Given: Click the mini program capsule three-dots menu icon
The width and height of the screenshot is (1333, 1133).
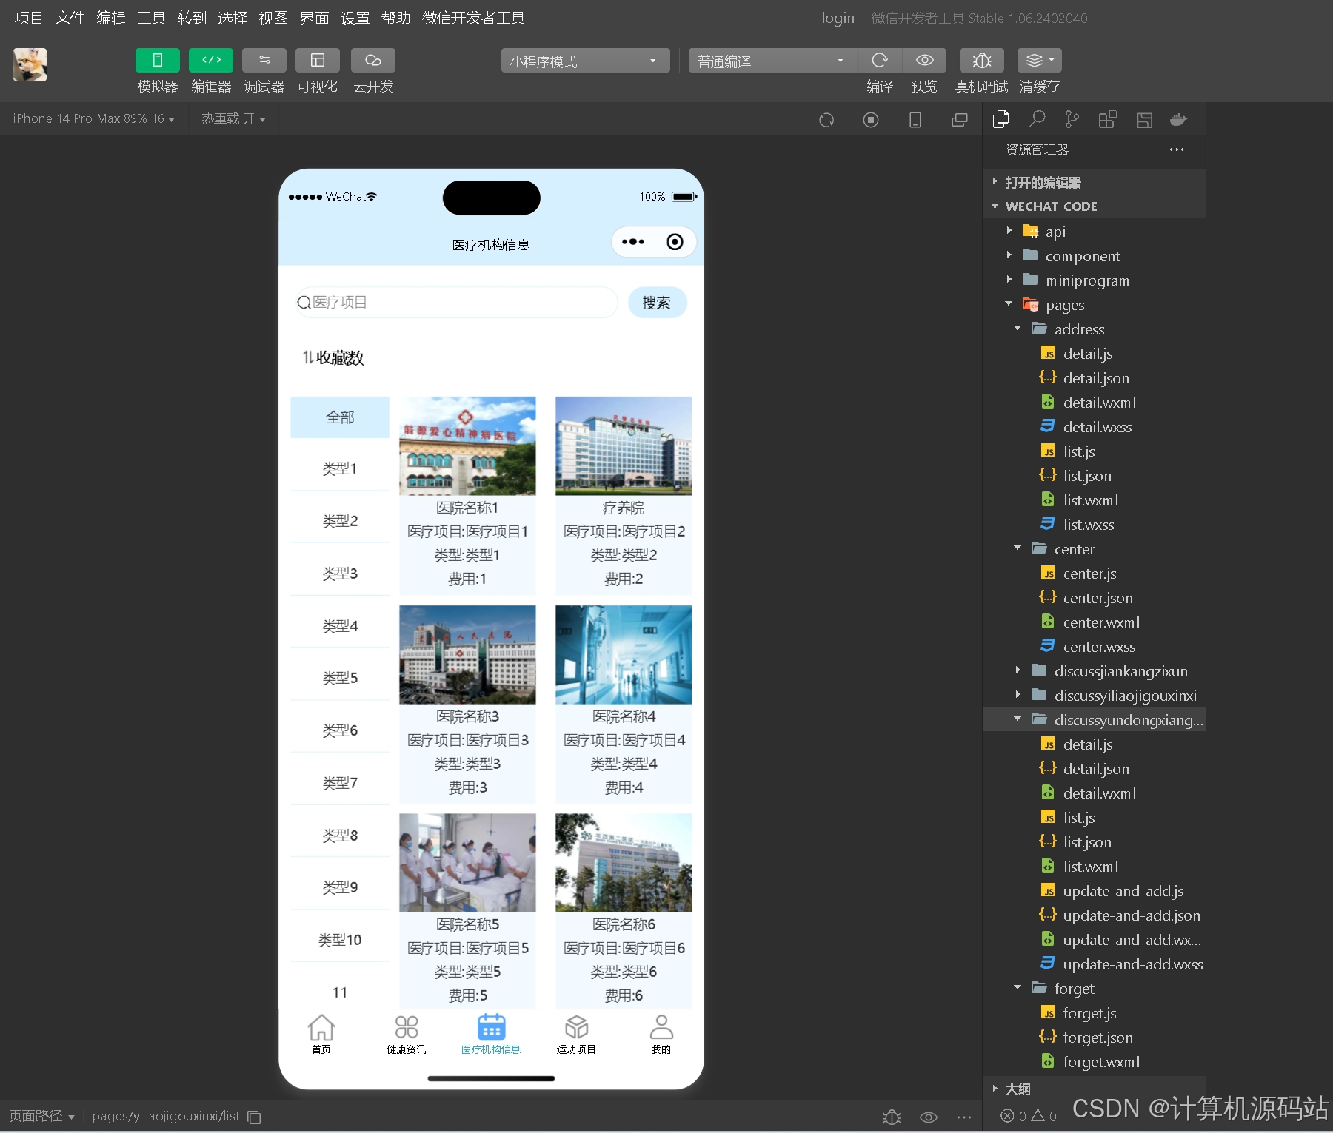Looking at the screenshot, I should [x=633, y=242].
